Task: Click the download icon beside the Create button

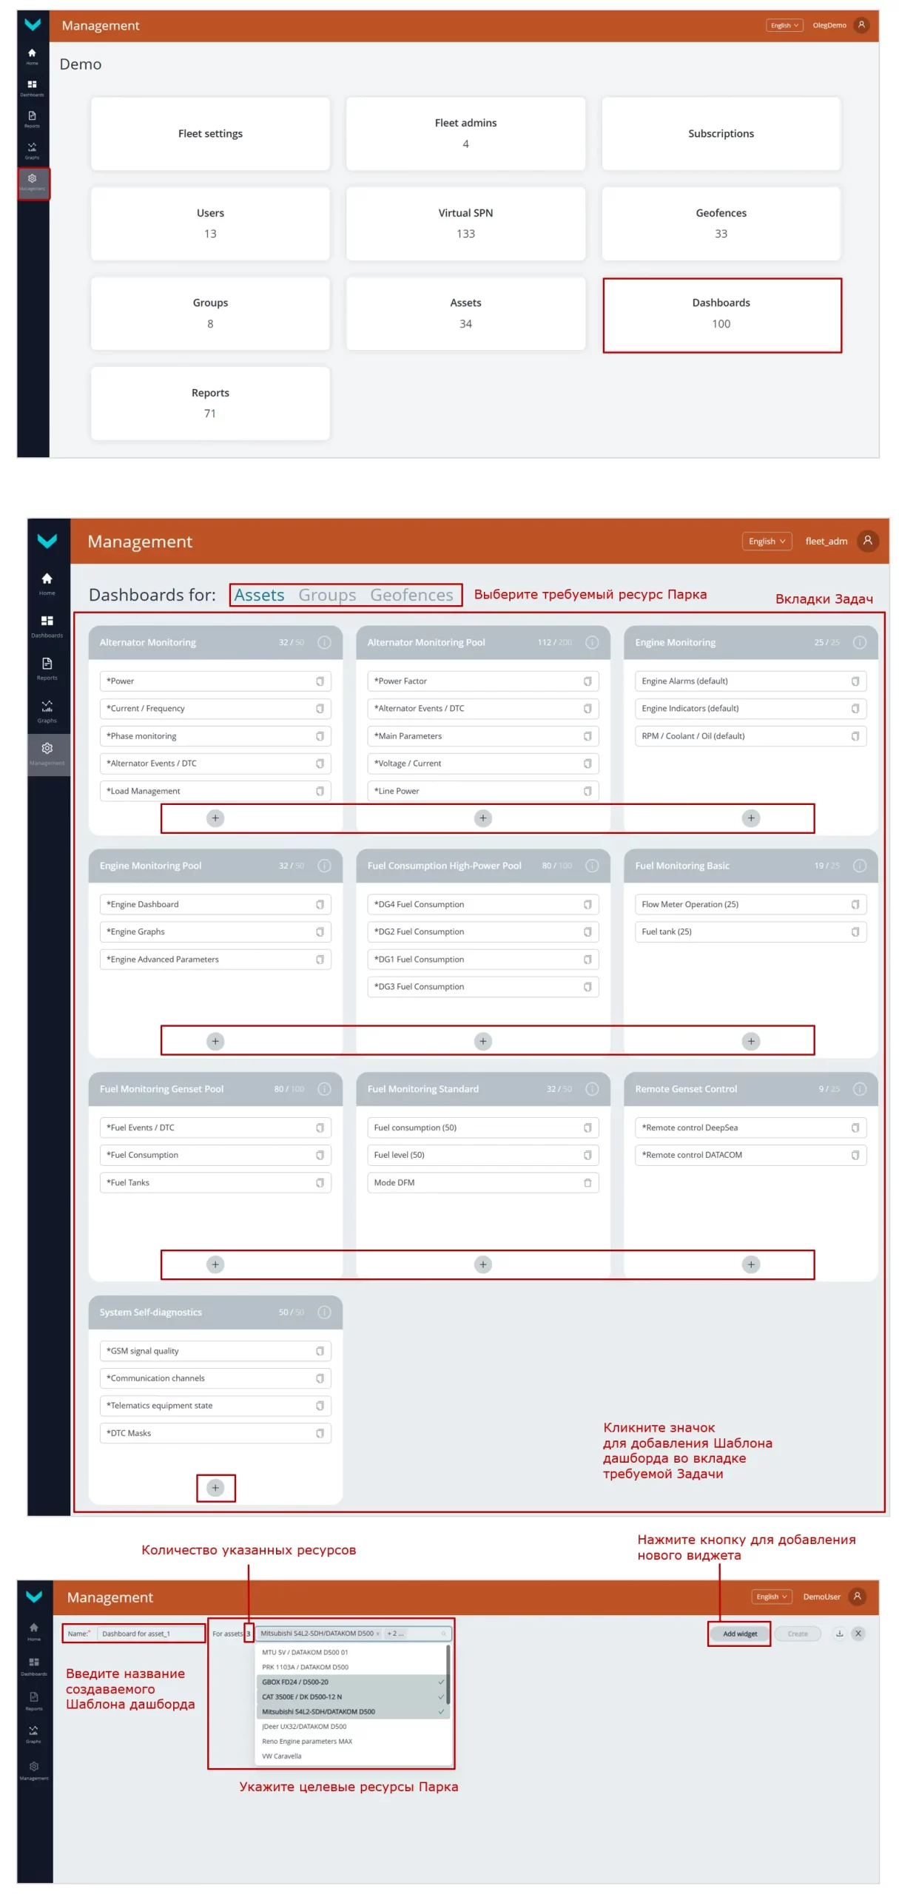Action: point(839,1633)
